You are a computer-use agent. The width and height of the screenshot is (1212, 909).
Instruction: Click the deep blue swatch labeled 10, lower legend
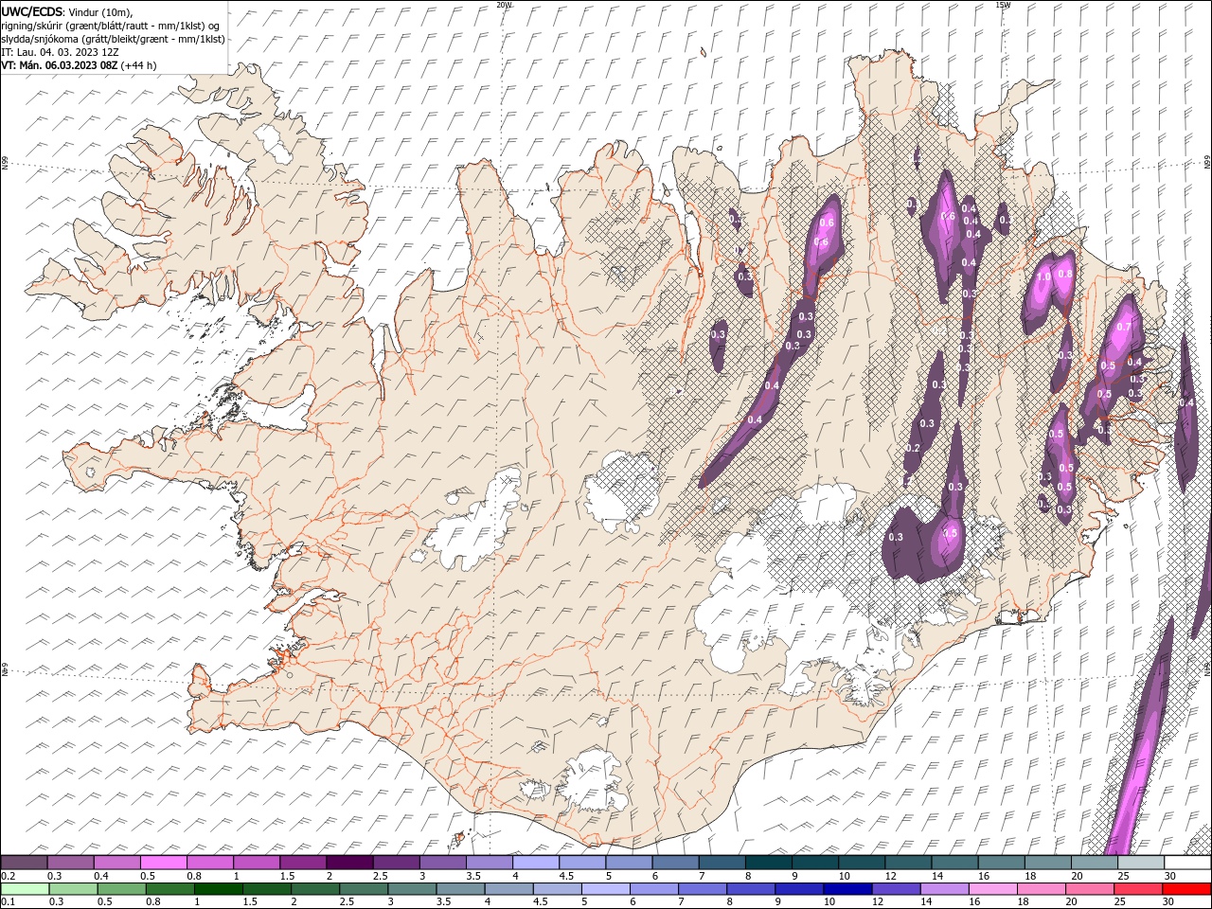[x=847, y=889]
